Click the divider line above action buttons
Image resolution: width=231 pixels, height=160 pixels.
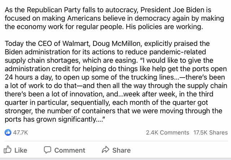tap(116, 141)
